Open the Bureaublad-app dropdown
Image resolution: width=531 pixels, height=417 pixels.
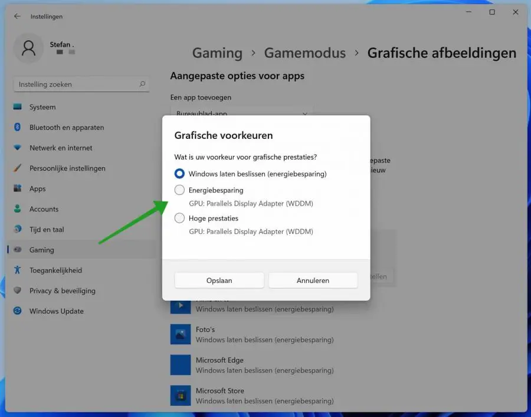pos(241,112)
